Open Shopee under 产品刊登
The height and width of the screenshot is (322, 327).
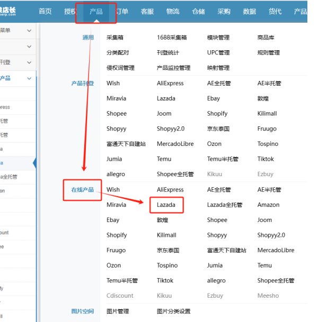pyautogui.click(x=117, y=114)
